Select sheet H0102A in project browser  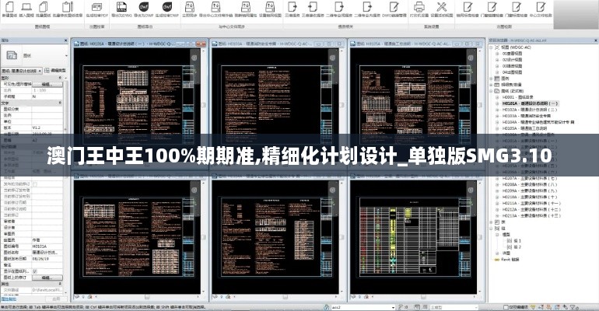[530, 110]
